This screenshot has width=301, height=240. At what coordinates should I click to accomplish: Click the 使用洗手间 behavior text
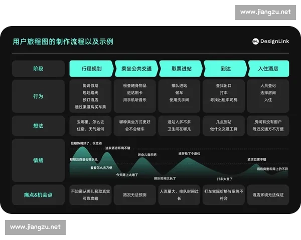coord(179,99)
